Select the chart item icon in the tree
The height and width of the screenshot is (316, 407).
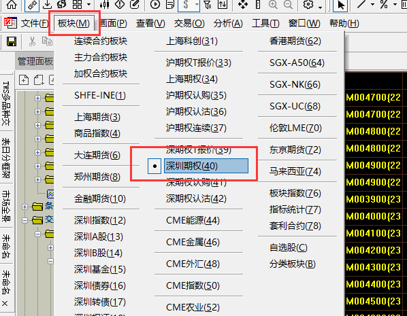50,194
